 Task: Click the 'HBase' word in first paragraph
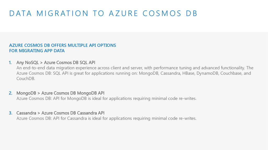[x=188, y=73]
